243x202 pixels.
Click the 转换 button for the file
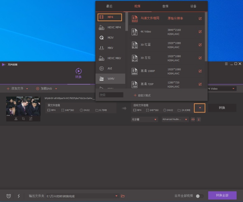pyautogui.click(x=222, y=108)
